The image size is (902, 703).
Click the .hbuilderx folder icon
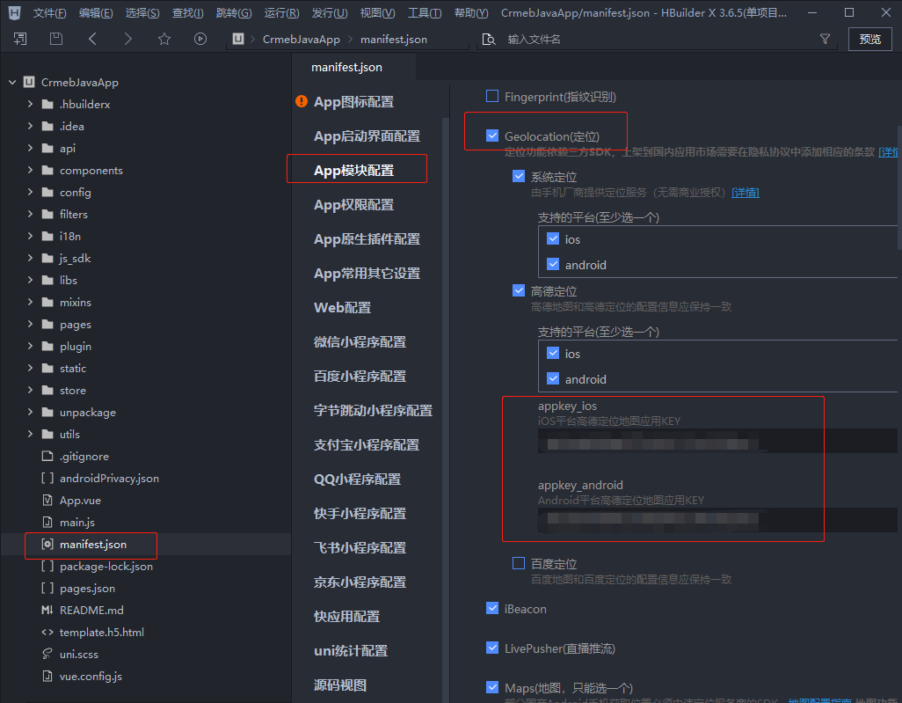click(x=47, y=104)
